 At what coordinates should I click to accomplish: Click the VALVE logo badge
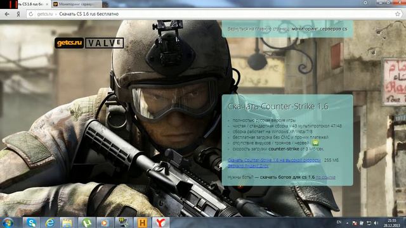coord(104,43)
